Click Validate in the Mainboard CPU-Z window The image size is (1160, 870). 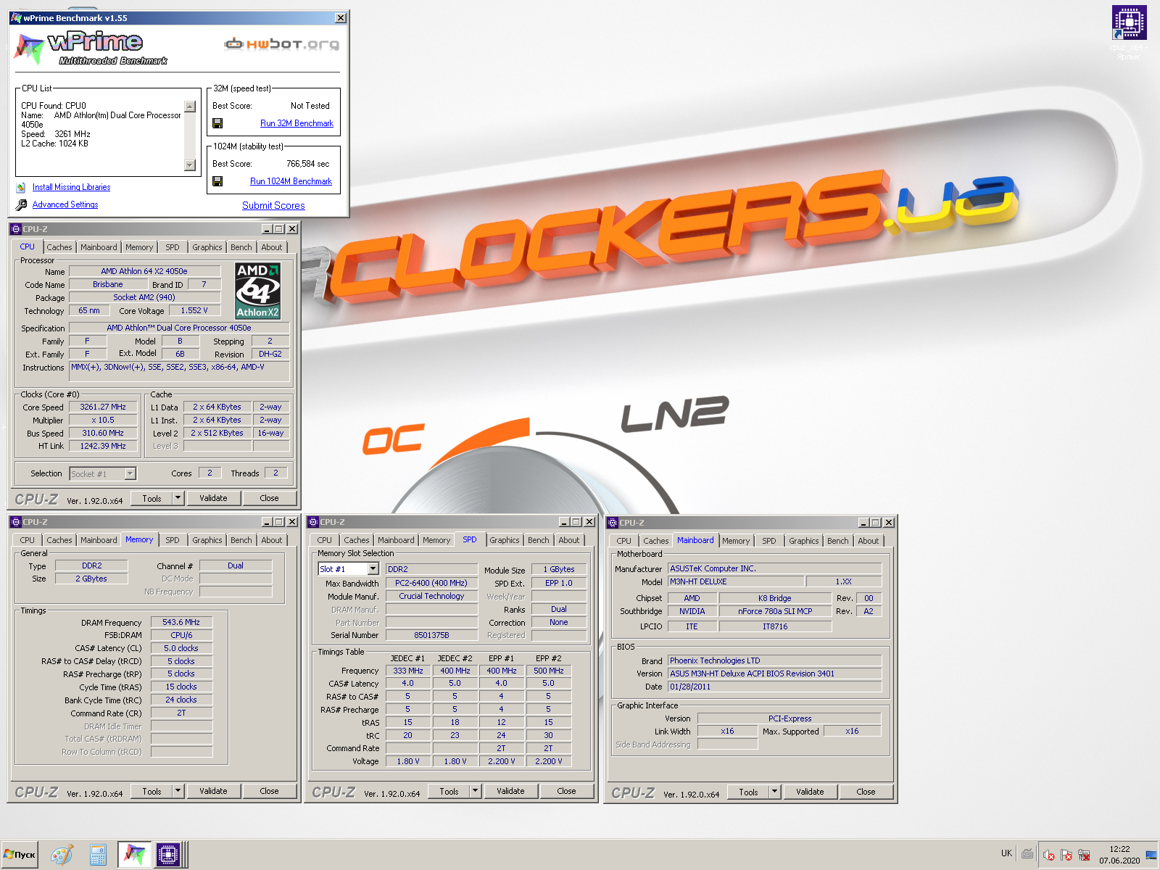pos(810,792)
